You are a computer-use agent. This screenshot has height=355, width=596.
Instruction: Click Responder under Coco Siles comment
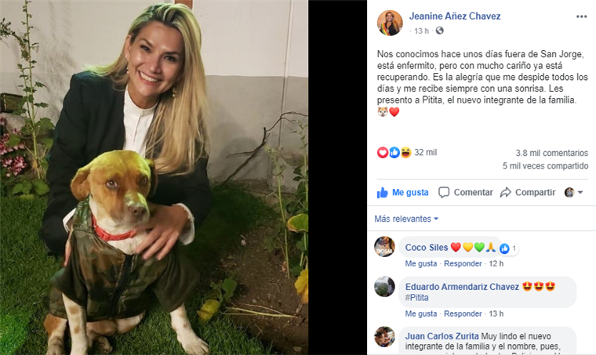click(463, 263)
